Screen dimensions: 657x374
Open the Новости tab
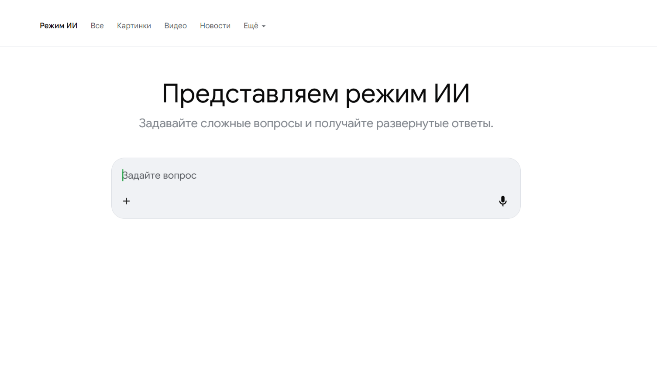[215, 26]
